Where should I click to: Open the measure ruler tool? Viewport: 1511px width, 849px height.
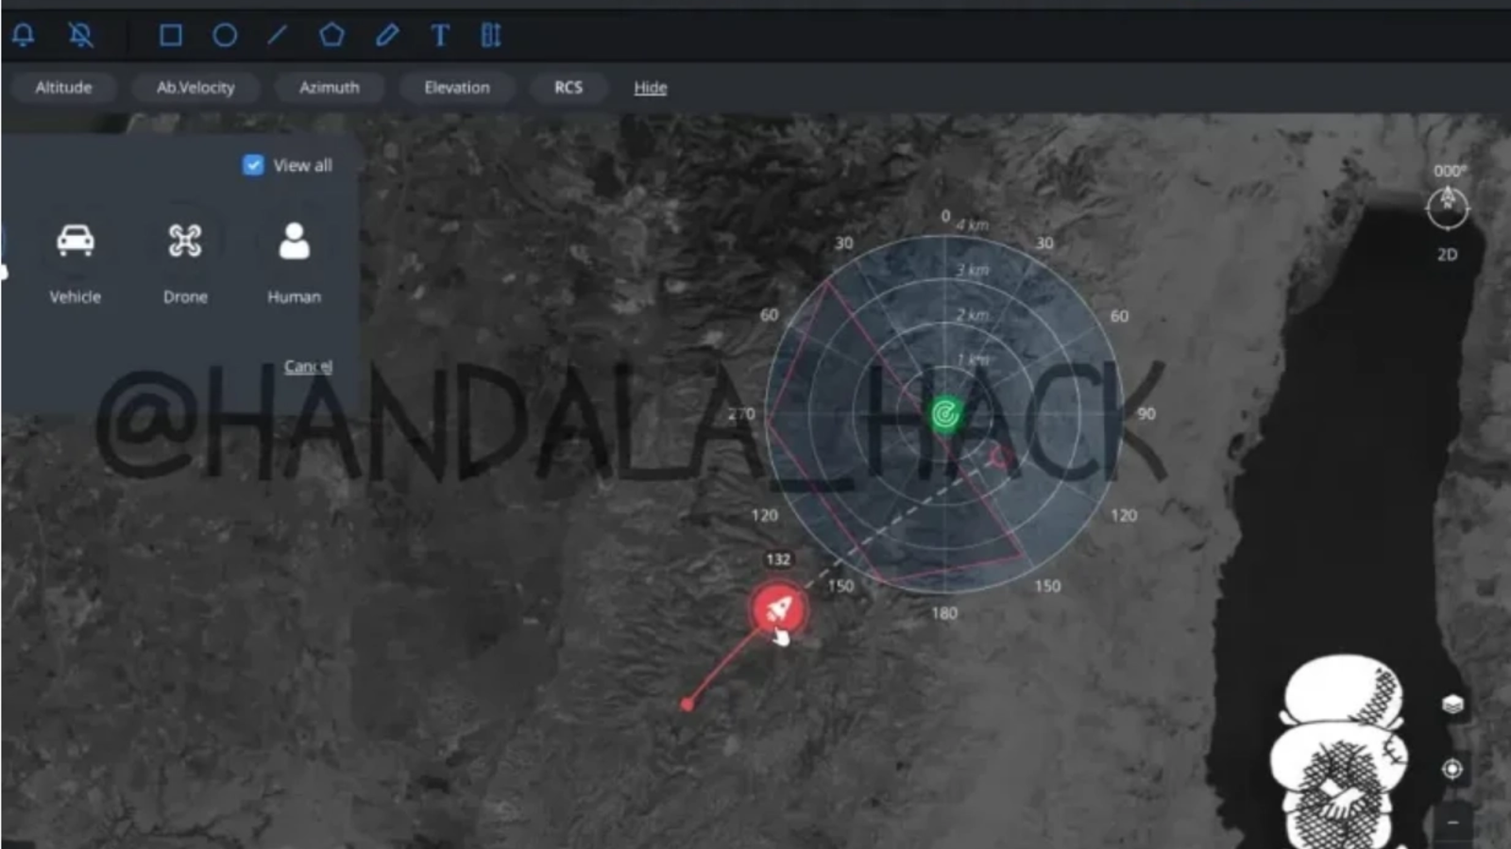click(x=491, y=36)
